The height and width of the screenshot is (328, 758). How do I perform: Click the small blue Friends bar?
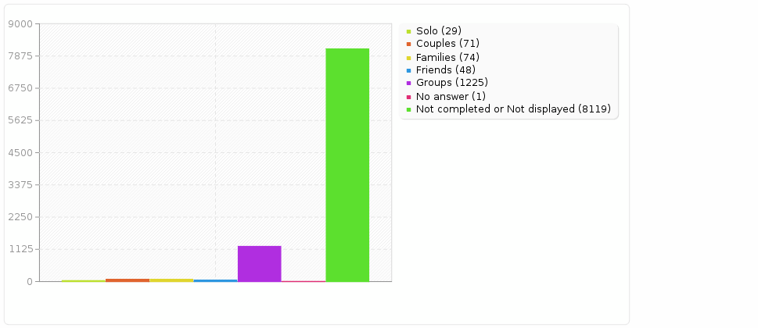coord(215,280)
